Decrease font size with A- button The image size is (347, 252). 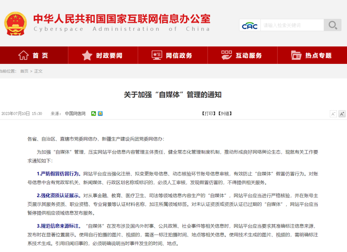(x=333, y=114)
